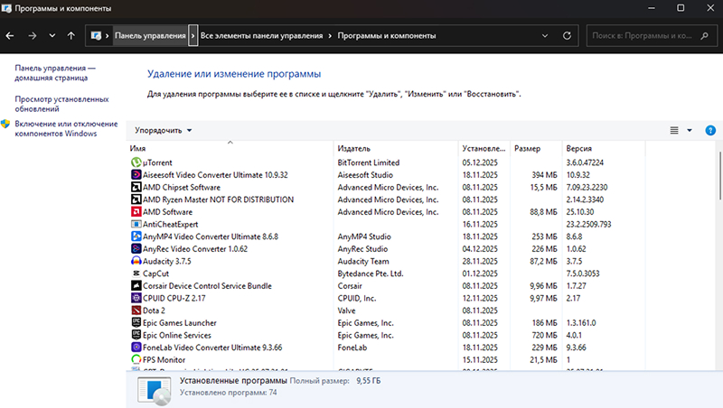723x408 pixels.
Task: Click the Dota 2 icon
Action: coord(136,310)
